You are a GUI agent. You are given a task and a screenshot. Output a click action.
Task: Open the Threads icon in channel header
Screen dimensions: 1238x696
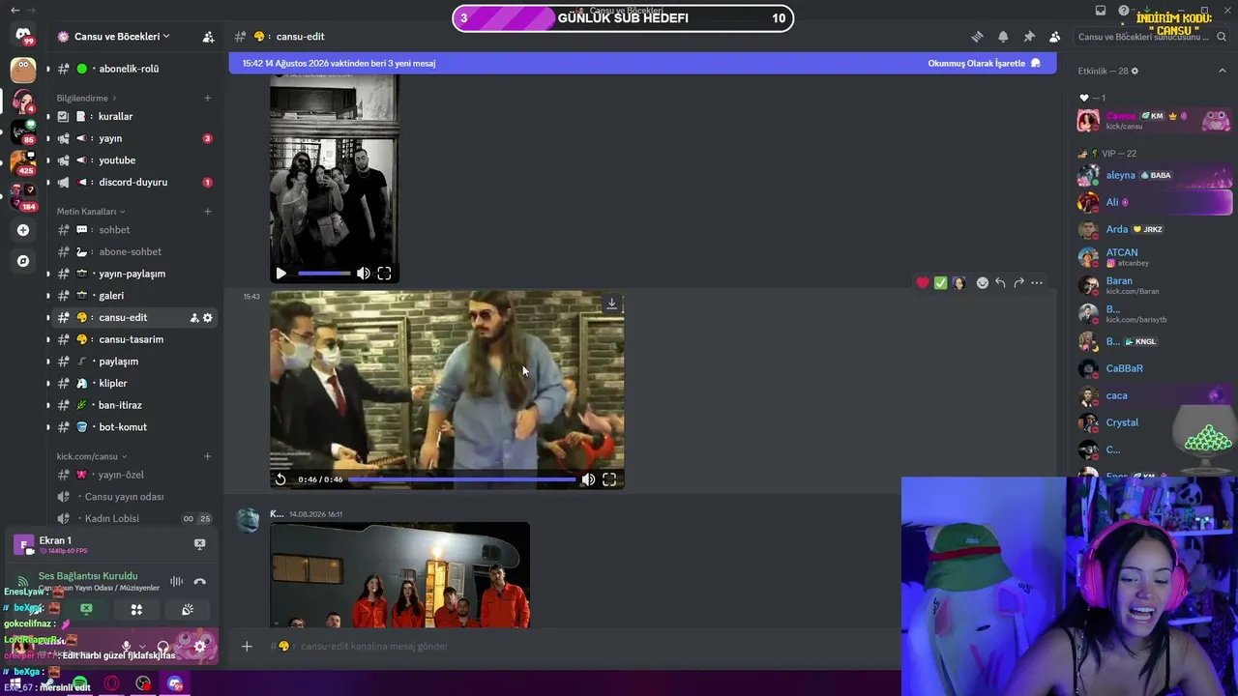pos(977,37)
